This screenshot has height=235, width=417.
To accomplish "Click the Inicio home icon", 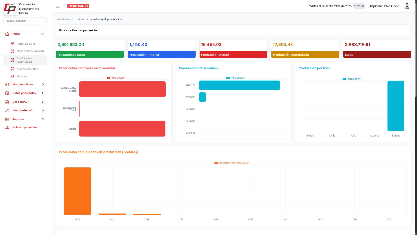I will pos(7,34).
